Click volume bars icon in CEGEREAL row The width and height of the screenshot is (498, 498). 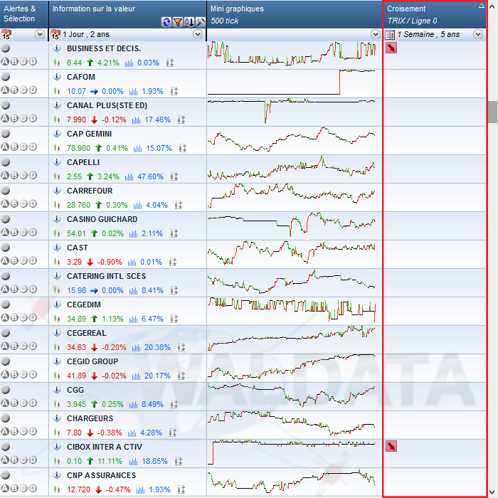click(137, 347)
